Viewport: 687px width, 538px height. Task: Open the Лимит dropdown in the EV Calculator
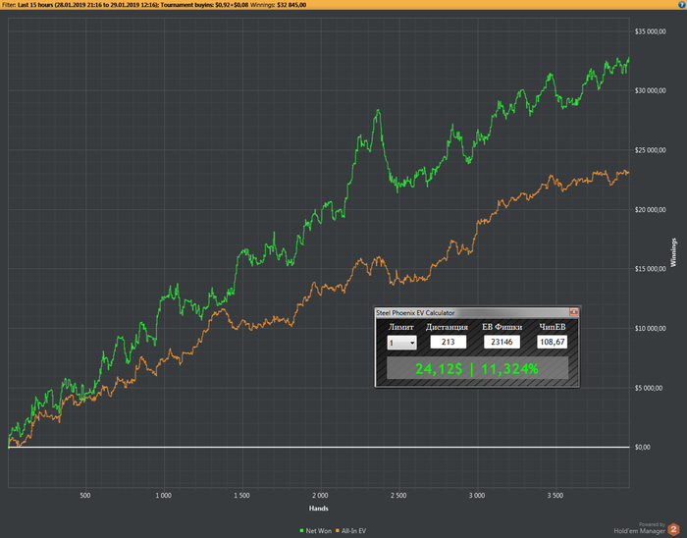coord(401,343)
